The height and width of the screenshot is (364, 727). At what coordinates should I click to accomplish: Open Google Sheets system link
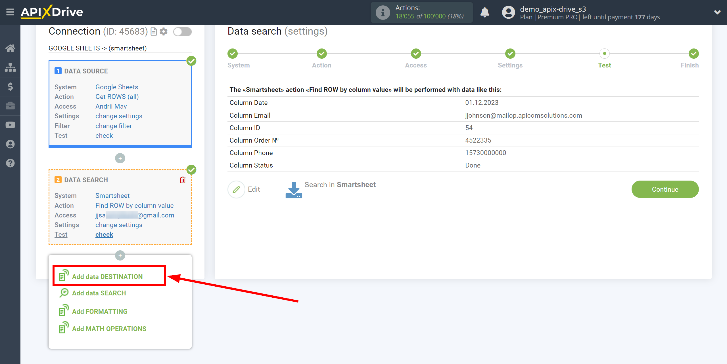(x=117, y=87)
